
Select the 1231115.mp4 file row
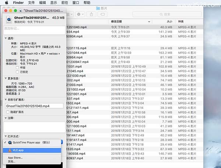pos(135,48)
